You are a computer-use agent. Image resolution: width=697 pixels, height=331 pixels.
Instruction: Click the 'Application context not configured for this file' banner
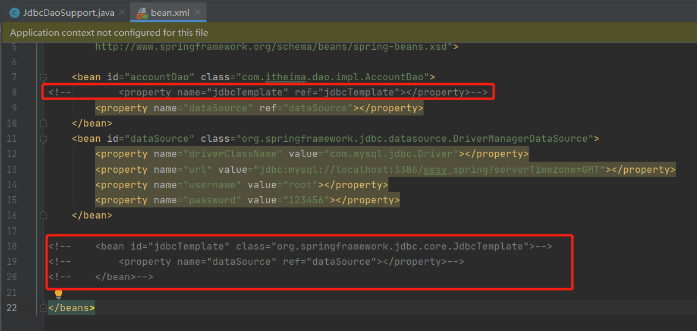(x=348, y=32)
